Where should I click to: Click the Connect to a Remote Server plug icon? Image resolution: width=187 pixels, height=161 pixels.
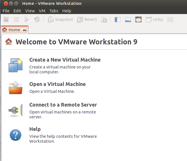coord(16,110)
